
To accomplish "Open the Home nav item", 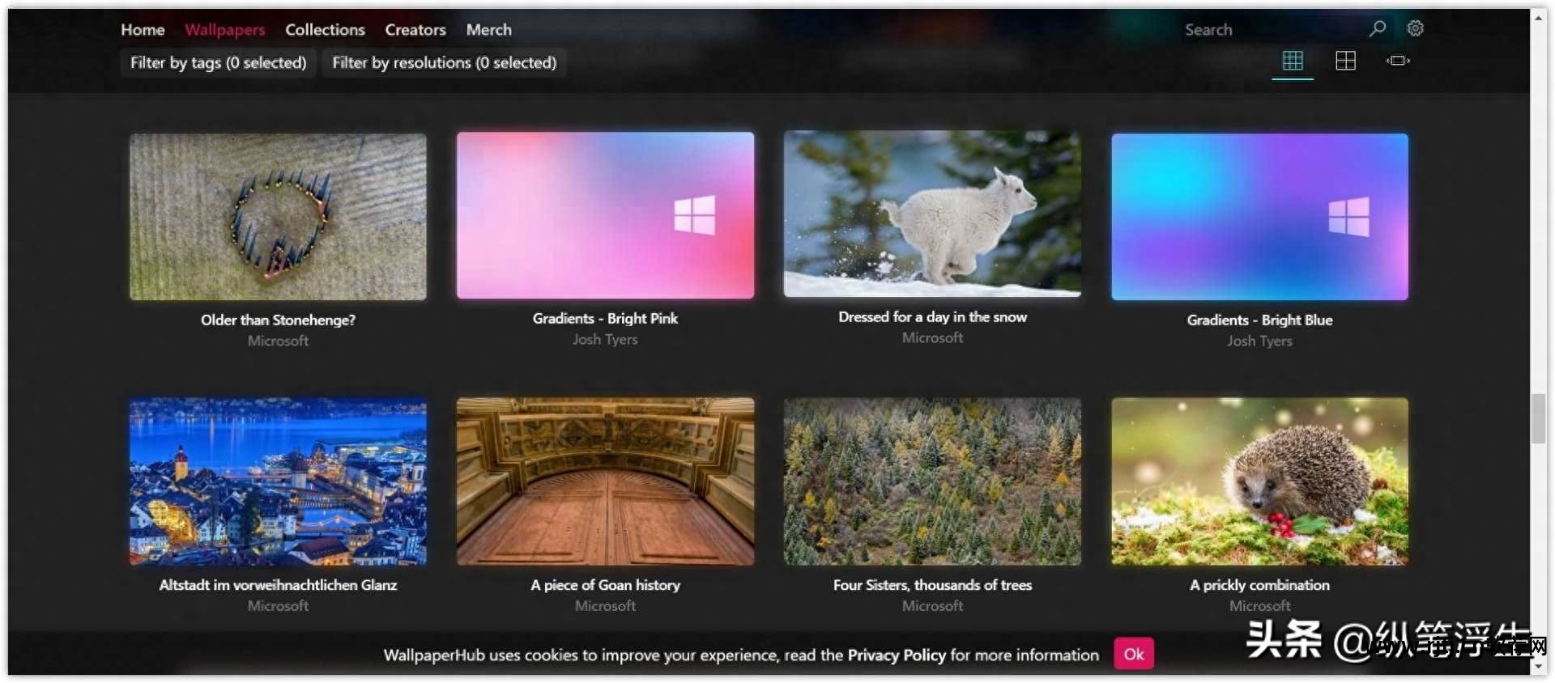I will [x=143, y=30].
